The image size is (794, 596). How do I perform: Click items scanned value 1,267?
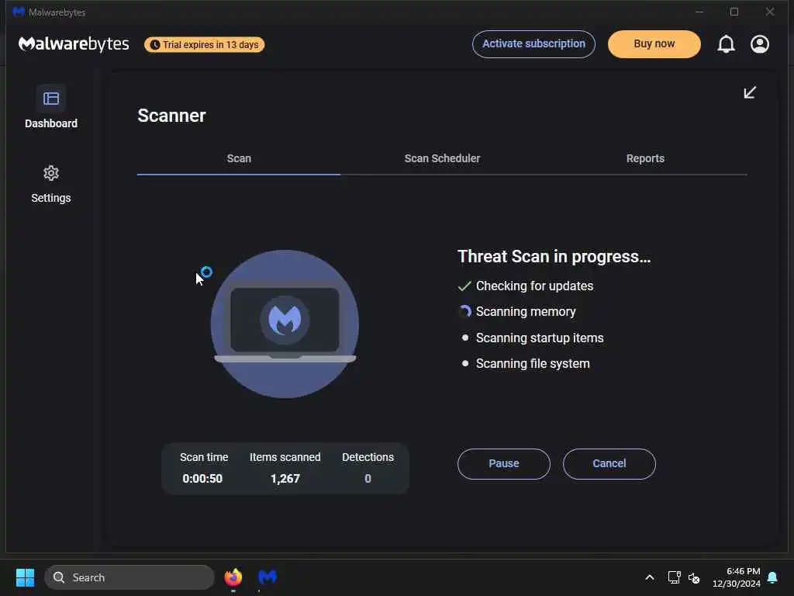point(285,478)
